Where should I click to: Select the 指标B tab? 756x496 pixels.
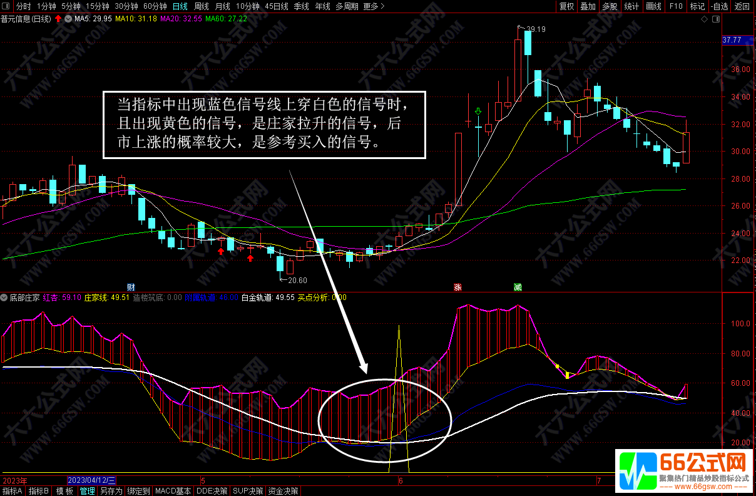coord(39,491)
